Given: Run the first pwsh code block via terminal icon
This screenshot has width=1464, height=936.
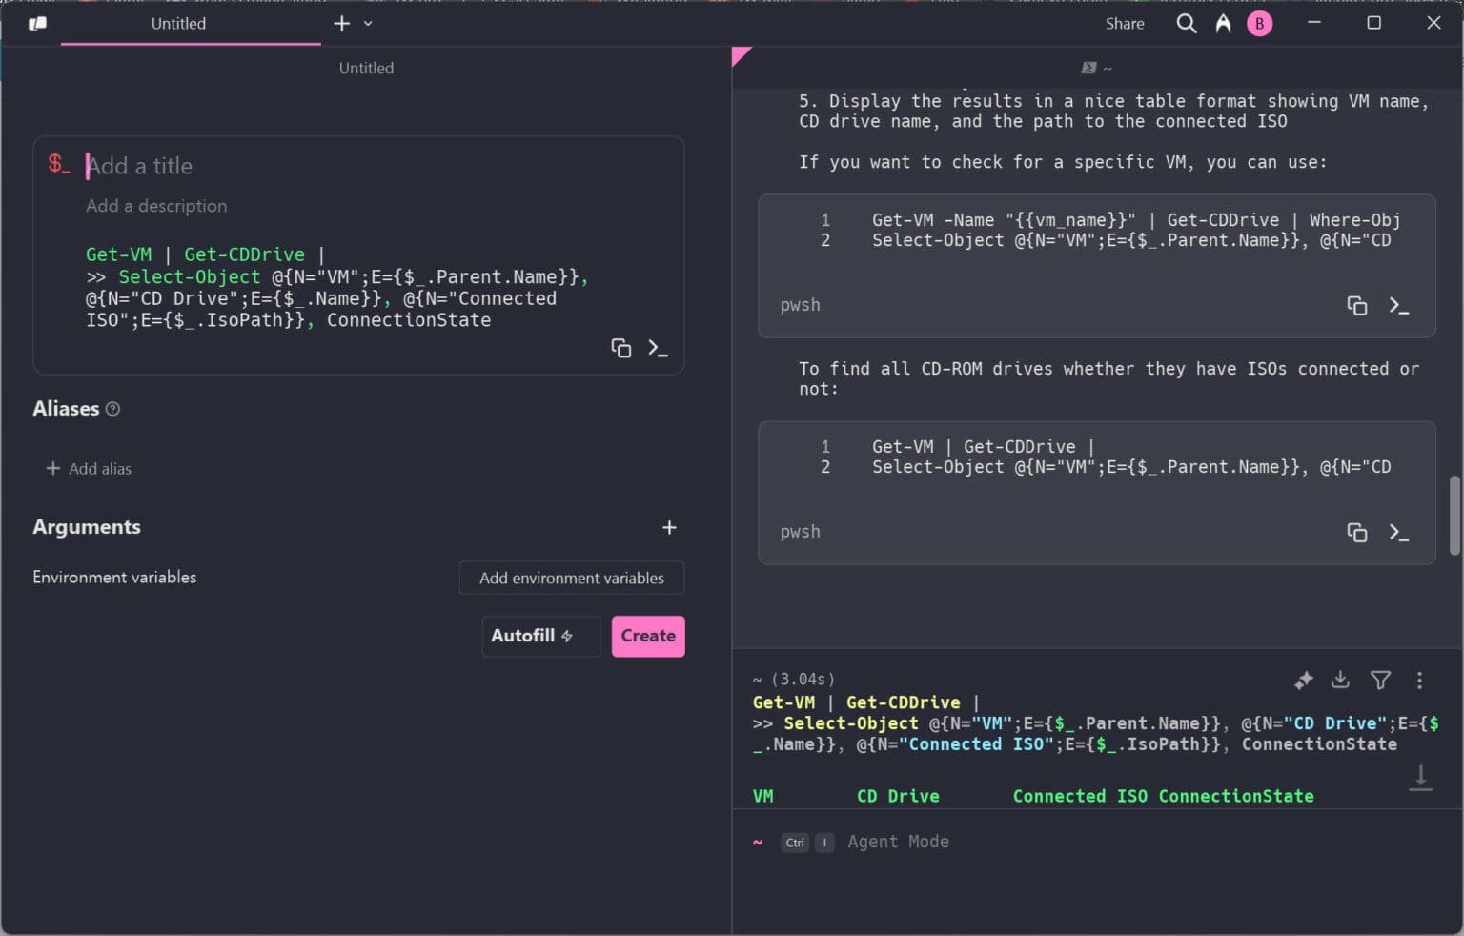Looking at the screenshot, I should click(x=1399, y=305).
